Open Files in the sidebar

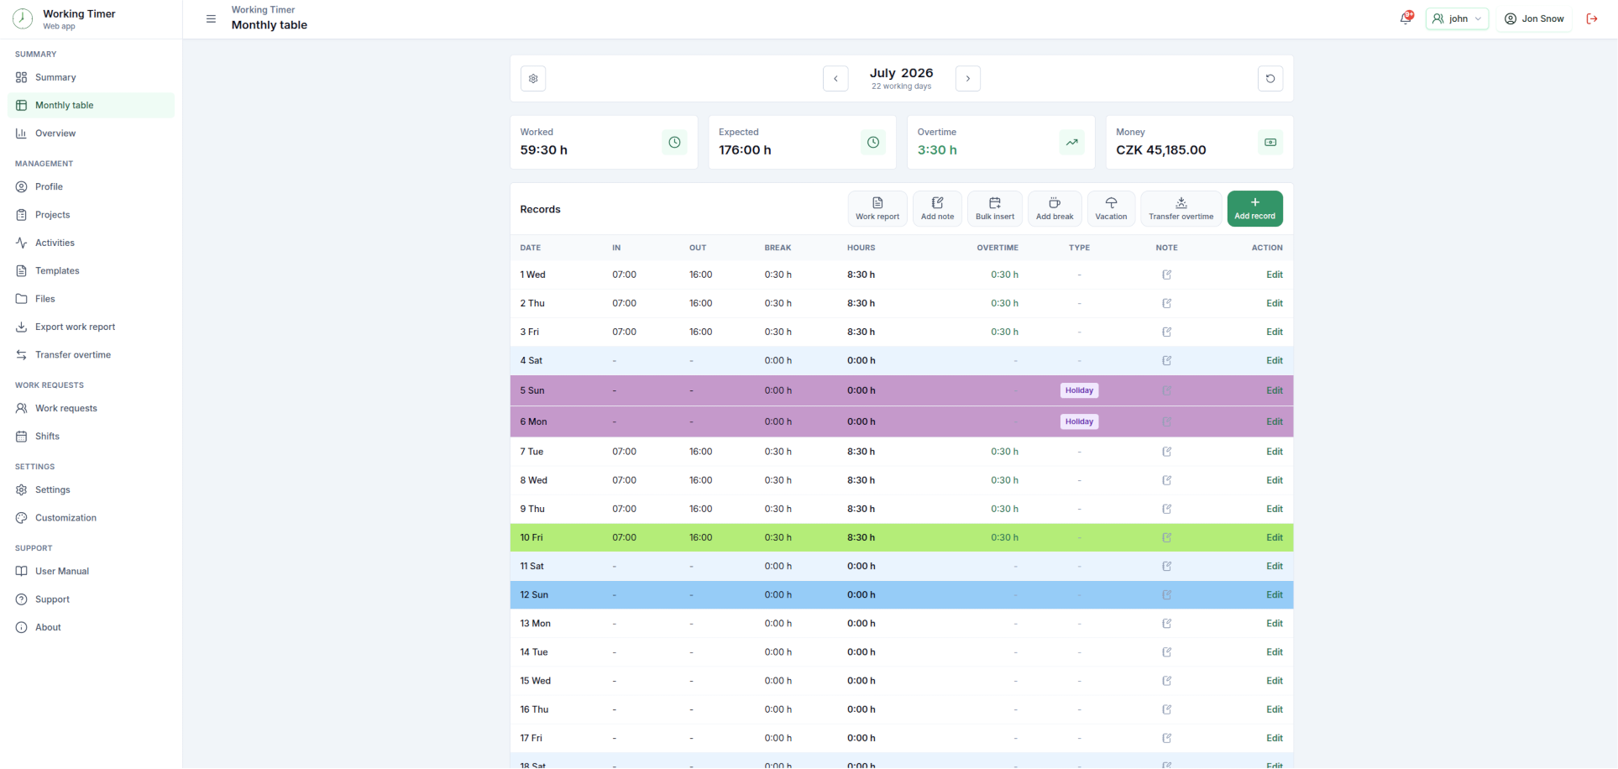pyautogui.click(x=91, y=299)
